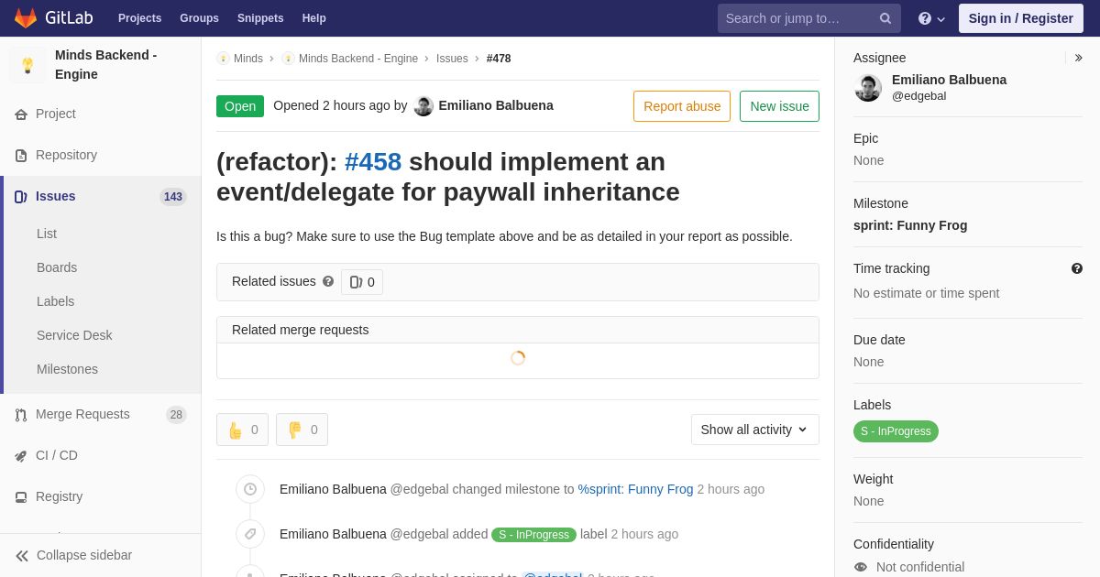Click the Minds group icon in the breadcrumb

point(223,59)
